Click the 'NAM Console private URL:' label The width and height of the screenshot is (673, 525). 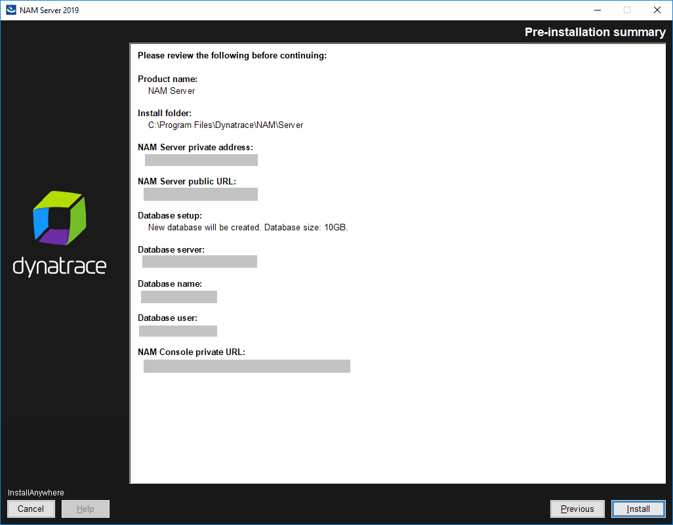[x=192, y=352]
